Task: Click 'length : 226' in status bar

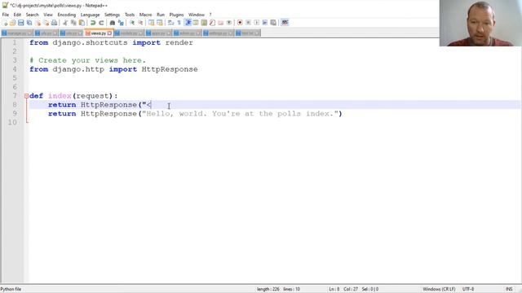Action: [x=268, y=290]
